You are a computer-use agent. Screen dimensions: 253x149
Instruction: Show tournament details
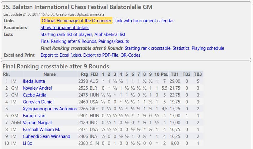coord(65,28)
